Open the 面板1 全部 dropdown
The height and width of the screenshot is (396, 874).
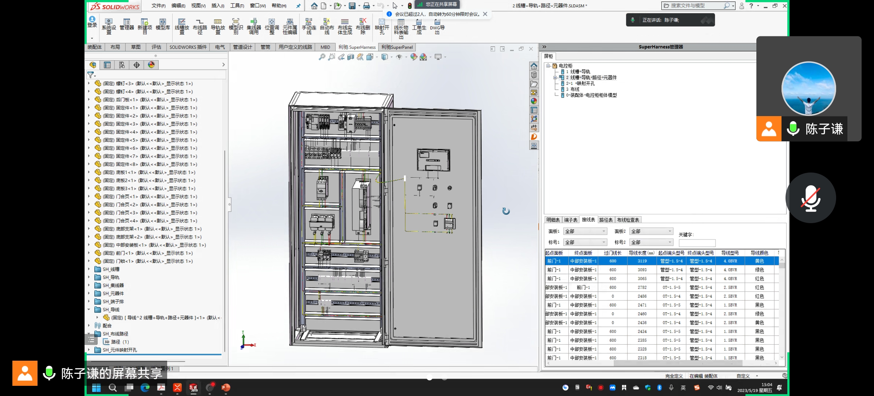(x=585, y=231)
